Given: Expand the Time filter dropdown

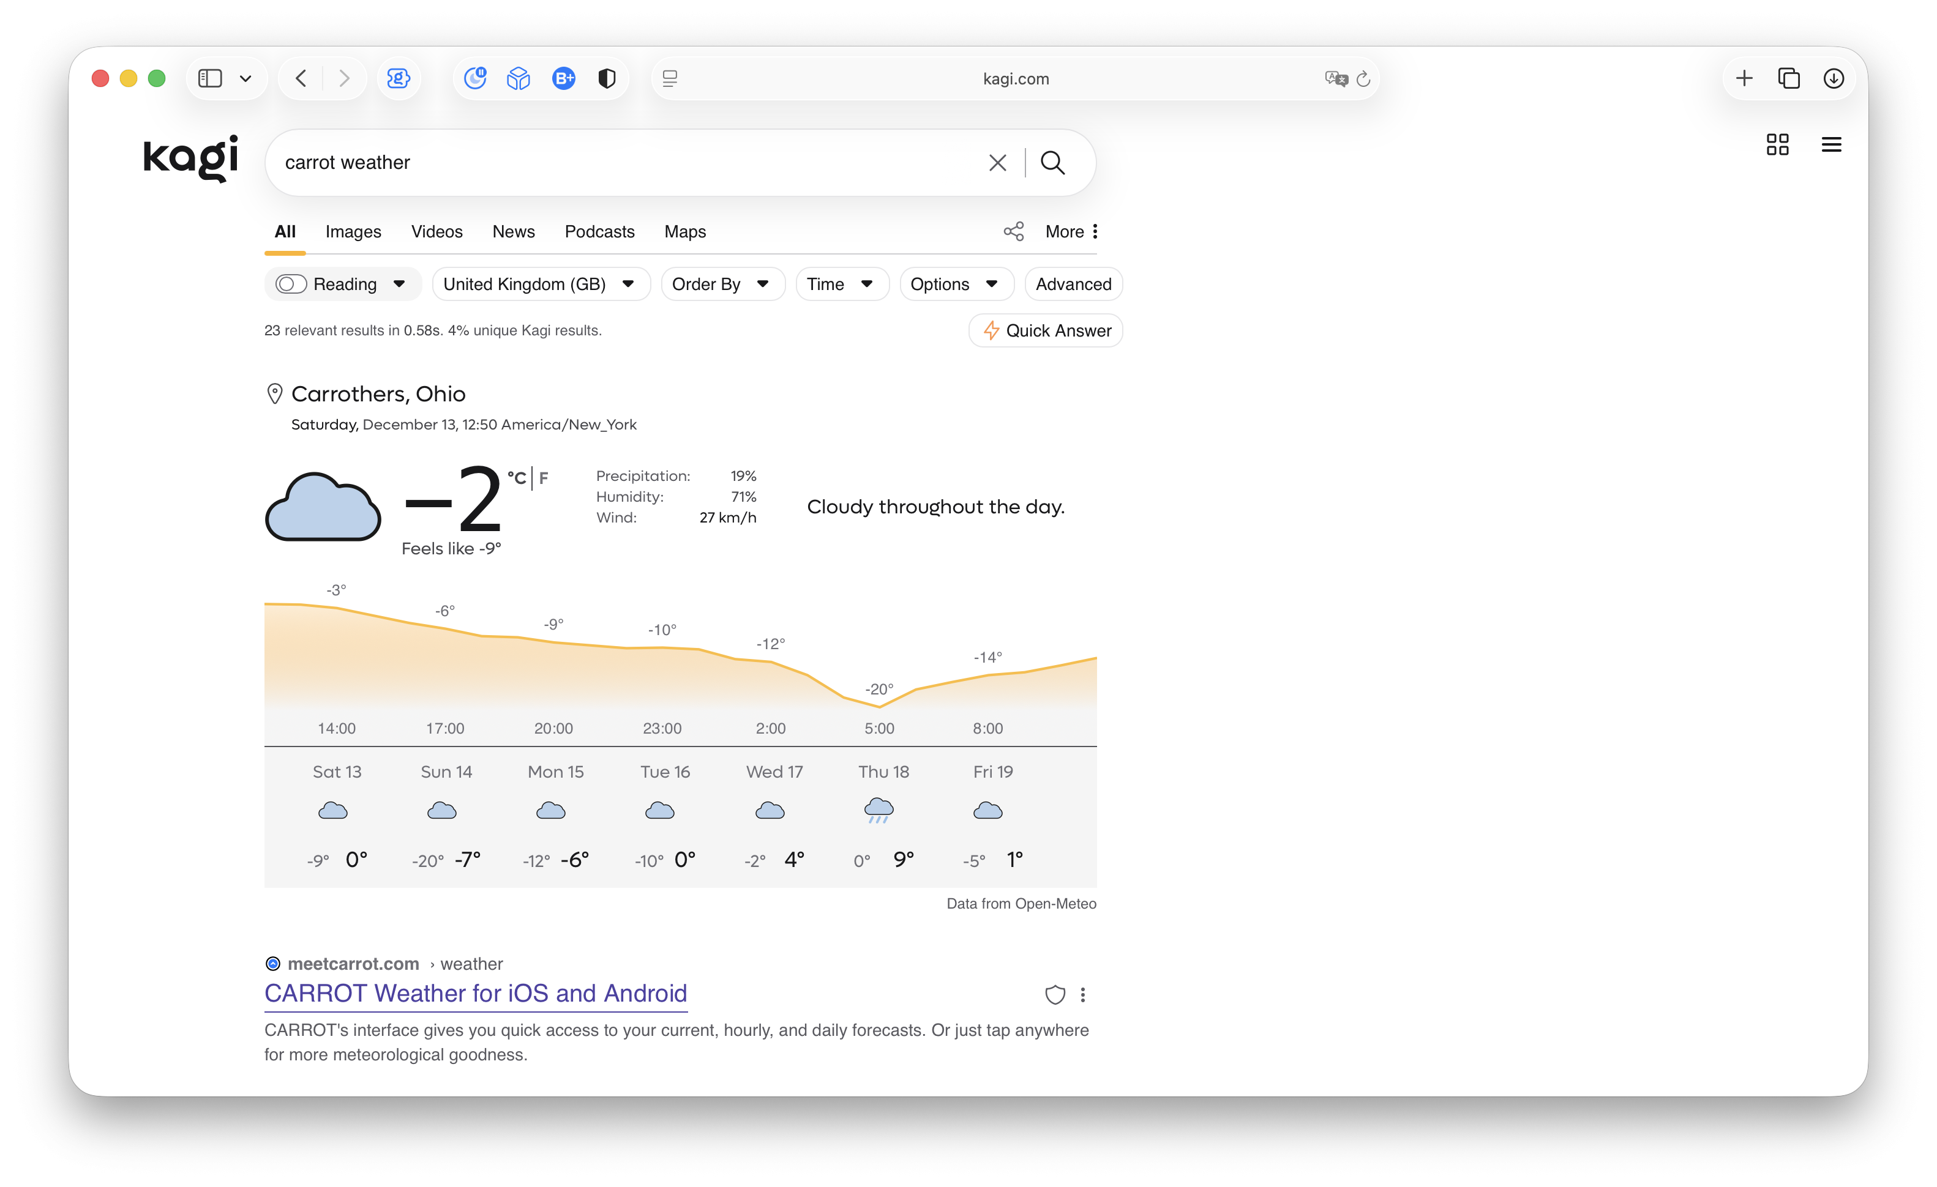Looking at the screenshot, I should pyautogui.click(x=841, y=283).
